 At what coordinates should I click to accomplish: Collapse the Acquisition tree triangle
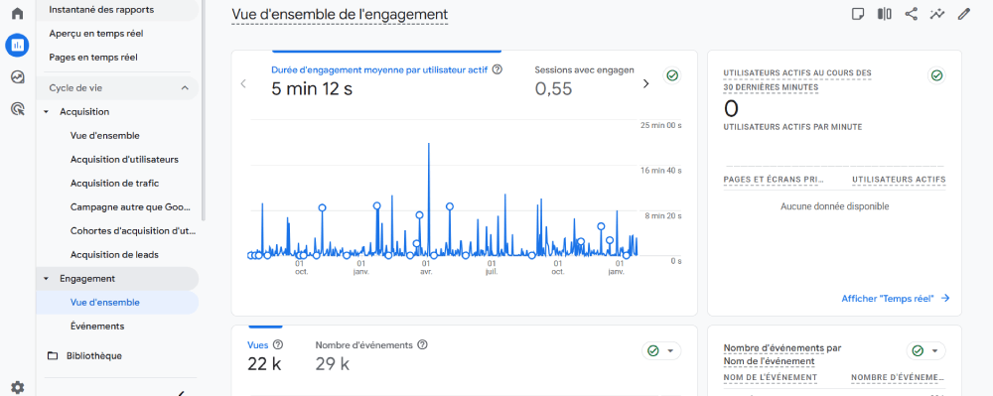(47, 112)
